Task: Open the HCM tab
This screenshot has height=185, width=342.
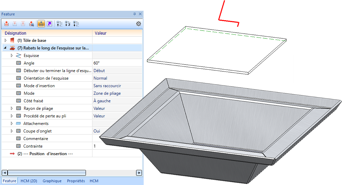Action: [94, 181]
